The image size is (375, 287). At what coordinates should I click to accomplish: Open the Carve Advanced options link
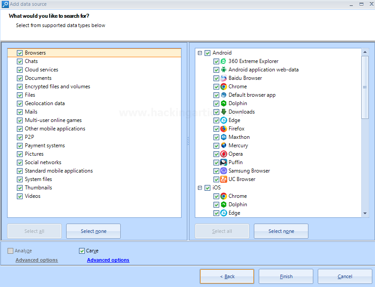click(108, 260)
